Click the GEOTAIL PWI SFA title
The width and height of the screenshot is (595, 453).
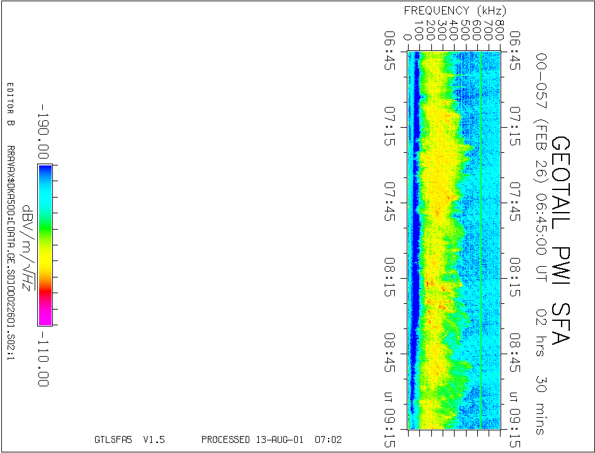pos(560,240)
